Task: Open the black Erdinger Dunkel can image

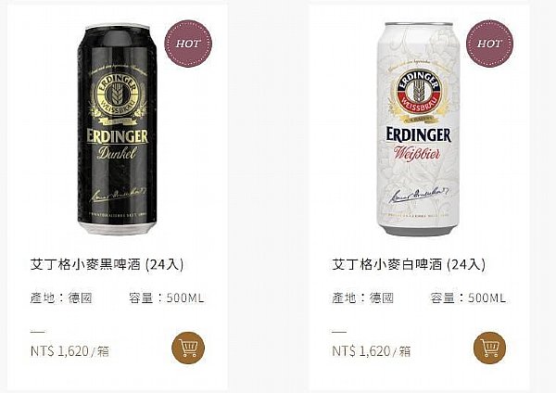Action: point(117,129)
